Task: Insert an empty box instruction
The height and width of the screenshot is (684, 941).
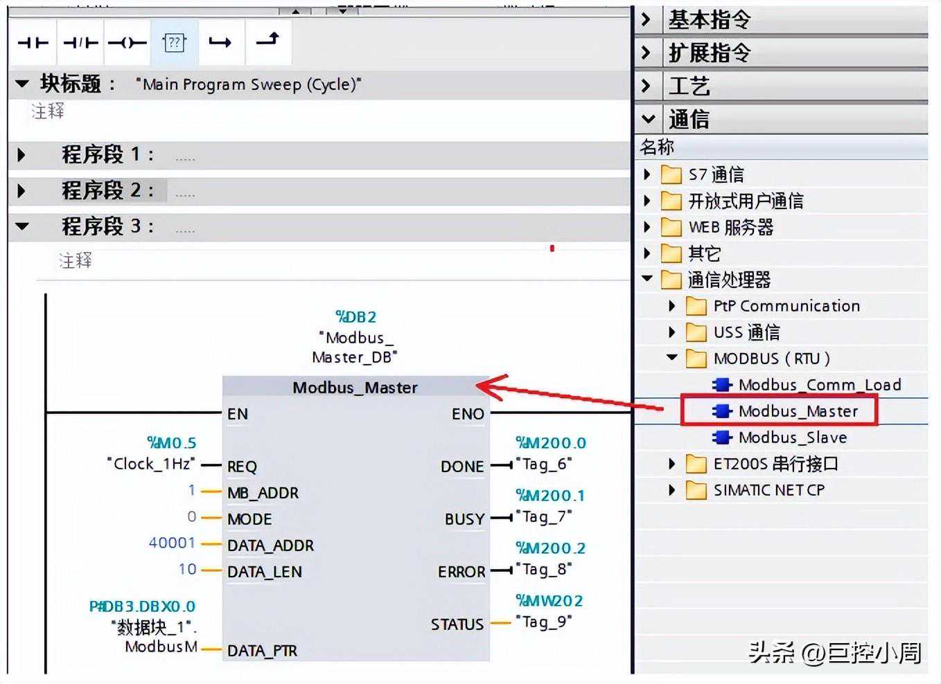Action: click(x=175, y=43)
